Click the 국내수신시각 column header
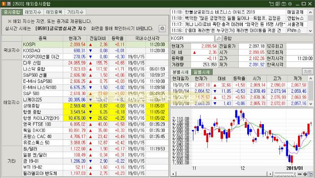The height and width of the screenshot is (178, 315). click(x=147, y=38)
